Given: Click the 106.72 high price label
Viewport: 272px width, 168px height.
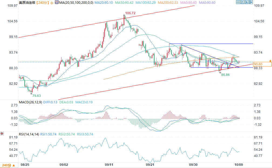Looking at the screenshot, I should (130, 13).
